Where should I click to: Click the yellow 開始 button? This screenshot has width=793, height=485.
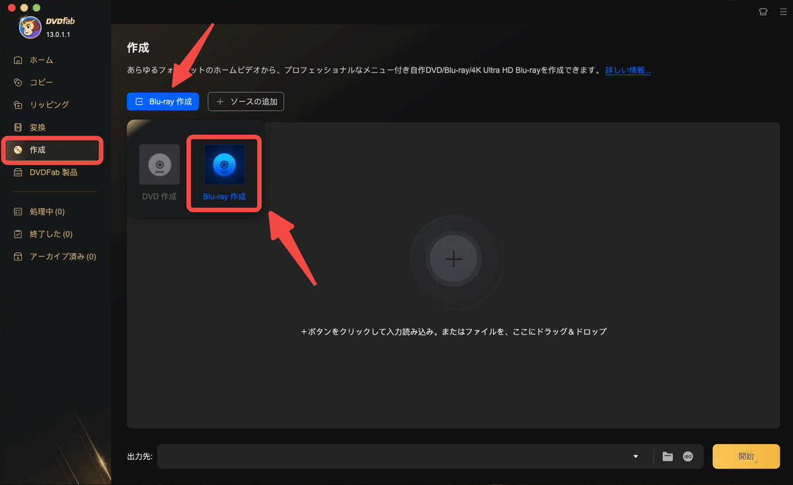coord(746,457)
